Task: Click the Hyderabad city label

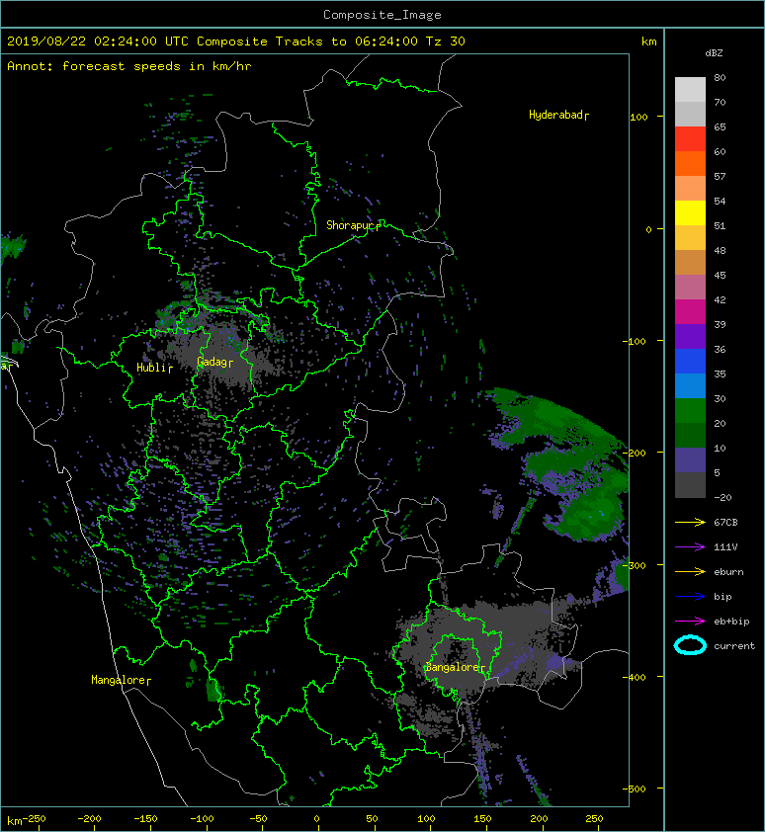Action: (x=558, y=115)
